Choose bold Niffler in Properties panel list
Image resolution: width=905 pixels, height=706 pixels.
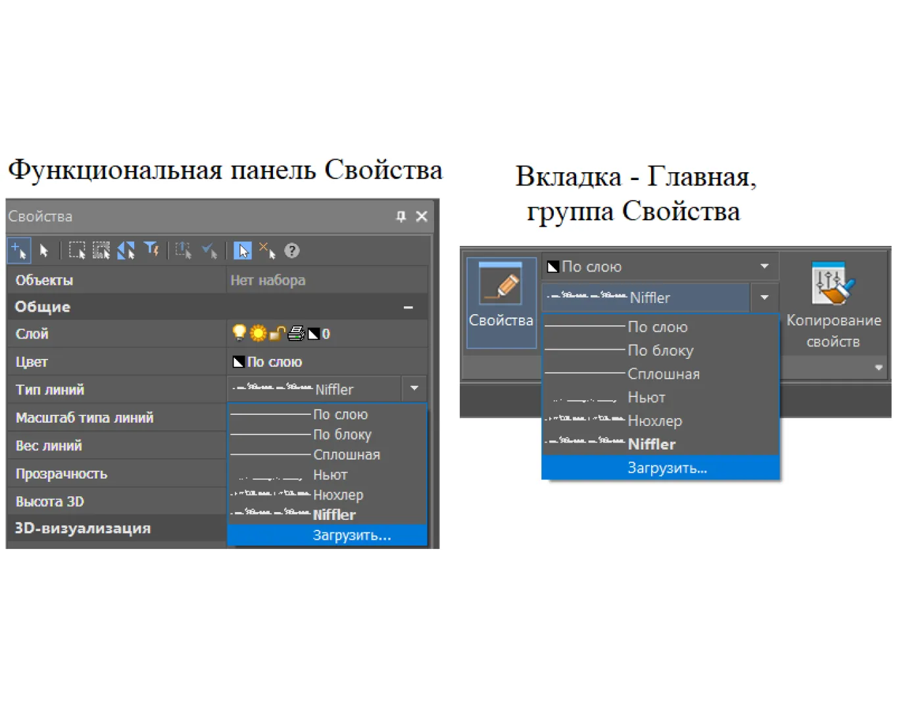tap(328, 515)
